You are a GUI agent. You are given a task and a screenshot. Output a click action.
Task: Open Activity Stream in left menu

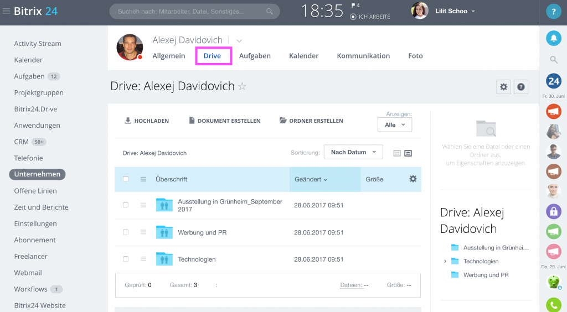(38, 44)
